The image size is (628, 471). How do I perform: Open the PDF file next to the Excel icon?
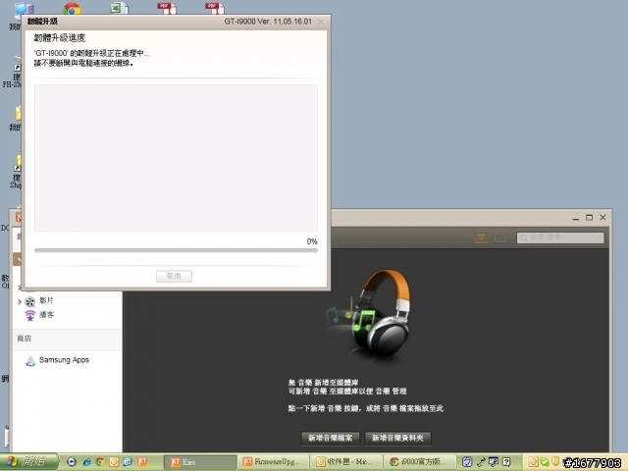click(x=167, y=8)
